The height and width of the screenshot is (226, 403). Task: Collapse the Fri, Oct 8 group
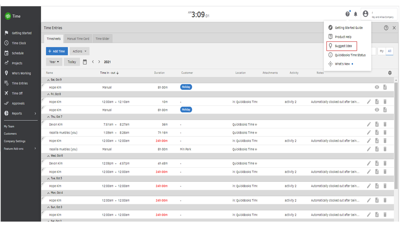(48, 94)
